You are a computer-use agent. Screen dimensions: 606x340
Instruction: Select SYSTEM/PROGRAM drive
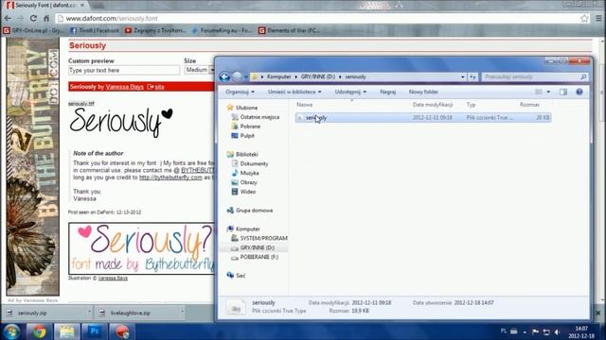point(263,238)
